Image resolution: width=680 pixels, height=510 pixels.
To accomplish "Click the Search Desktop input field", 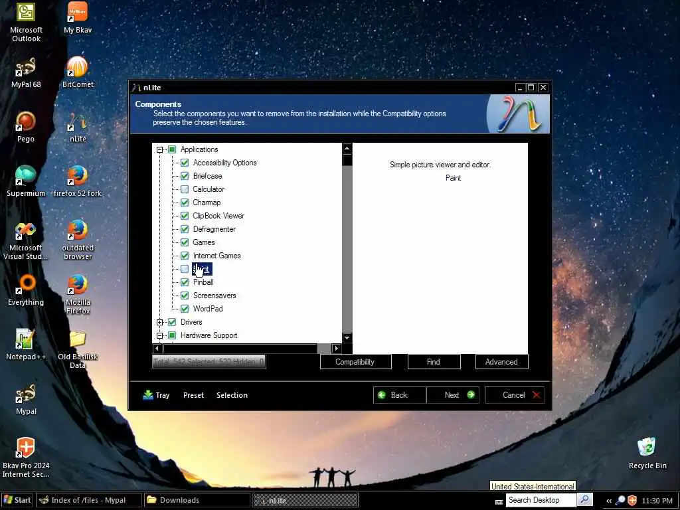I will pos(541,500).
